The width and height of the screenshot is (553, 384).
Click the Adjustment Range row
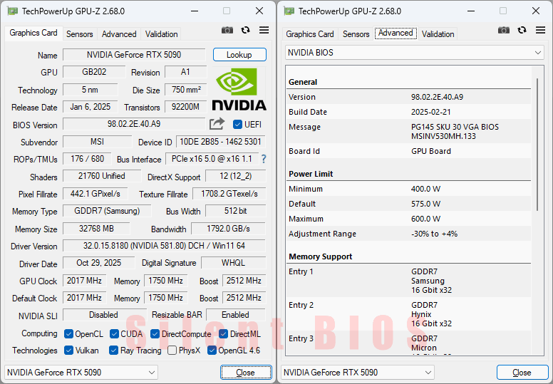tap(409, 234)
